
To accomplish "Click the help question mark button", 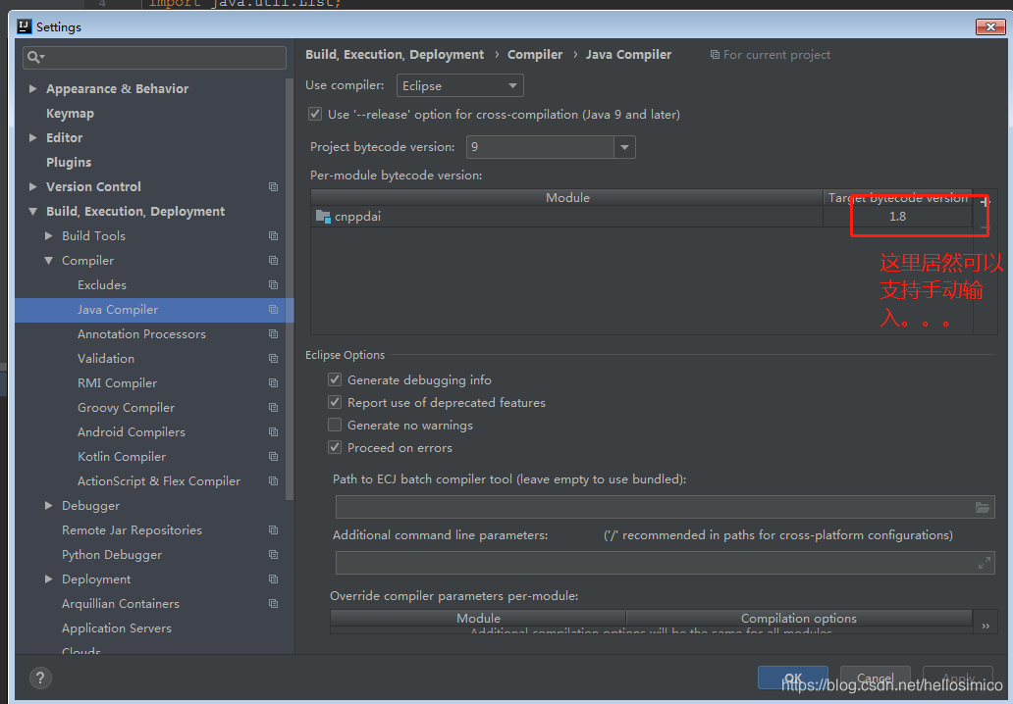I will pyautogui.click(x=40, y=678).
